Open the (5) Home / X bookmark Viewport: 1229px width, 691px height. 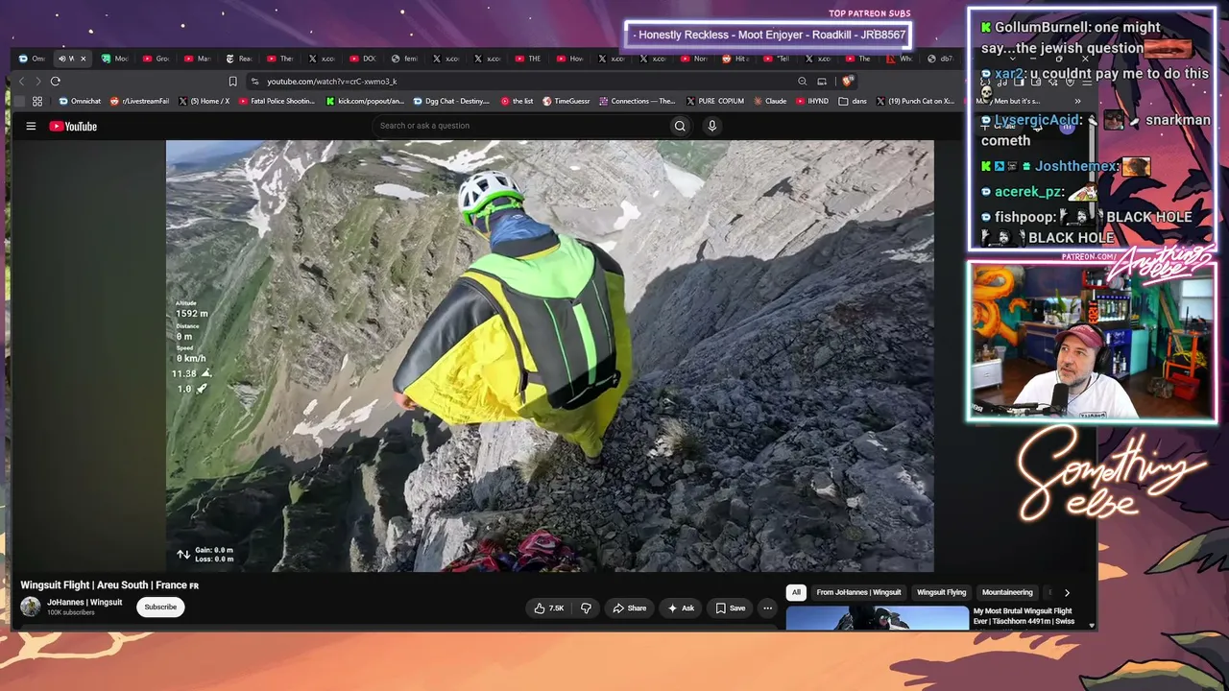pyautogui.click(x=204, y=101)
